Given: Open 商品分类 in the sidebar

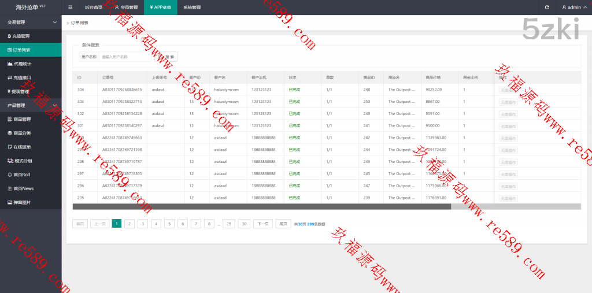Looking at the screenshot, I should 22,133.
